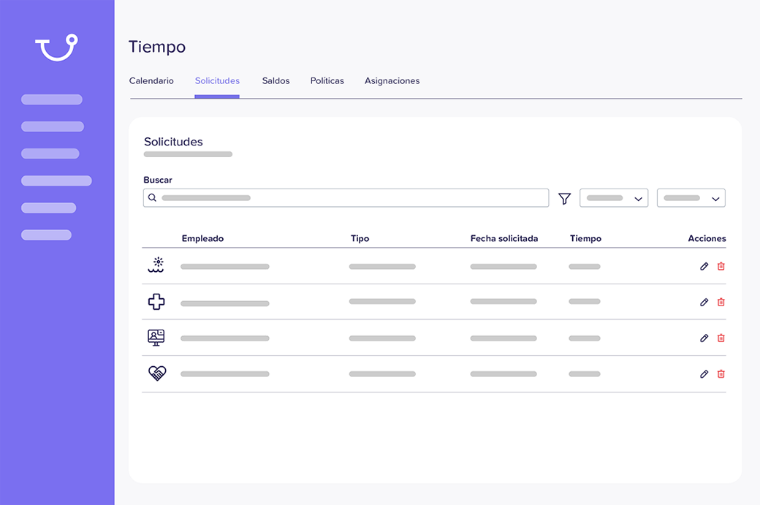The width and height of the screenshot is (760, 505).
Task: Click the TUI smile logo in sidebar
Action: (56, 47)
